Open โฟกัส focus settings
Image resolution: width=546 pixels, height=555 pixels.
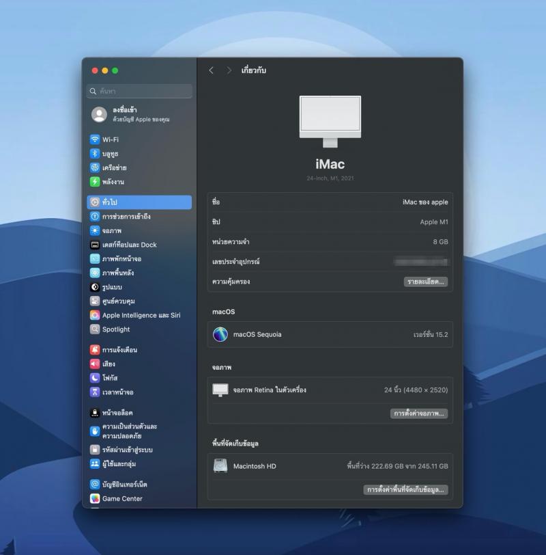[109, 378]
